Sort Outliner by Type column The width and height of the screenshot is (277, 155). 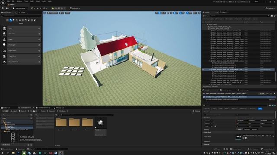pyautogui.click(x=261, y=22)
